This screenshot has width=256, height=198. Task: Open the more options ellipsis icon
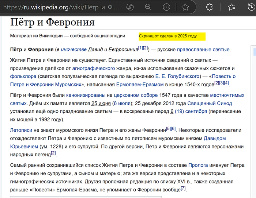(x=166, y=7)
